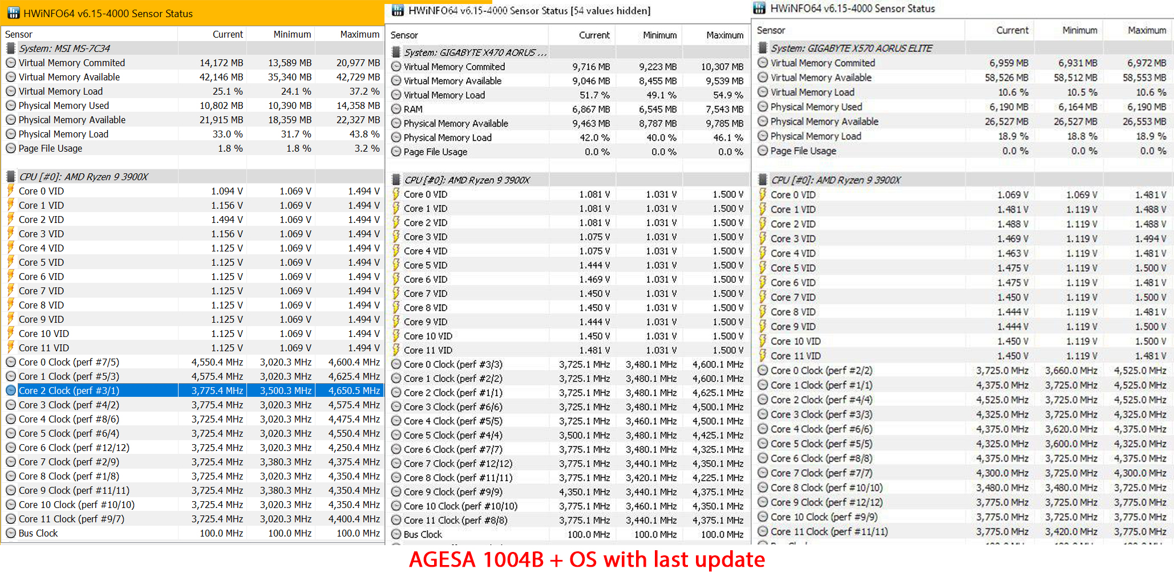The image size is (1174, 585).
Task: Click the Maximum column header in the X570 window
Action: coord(1137,30)
